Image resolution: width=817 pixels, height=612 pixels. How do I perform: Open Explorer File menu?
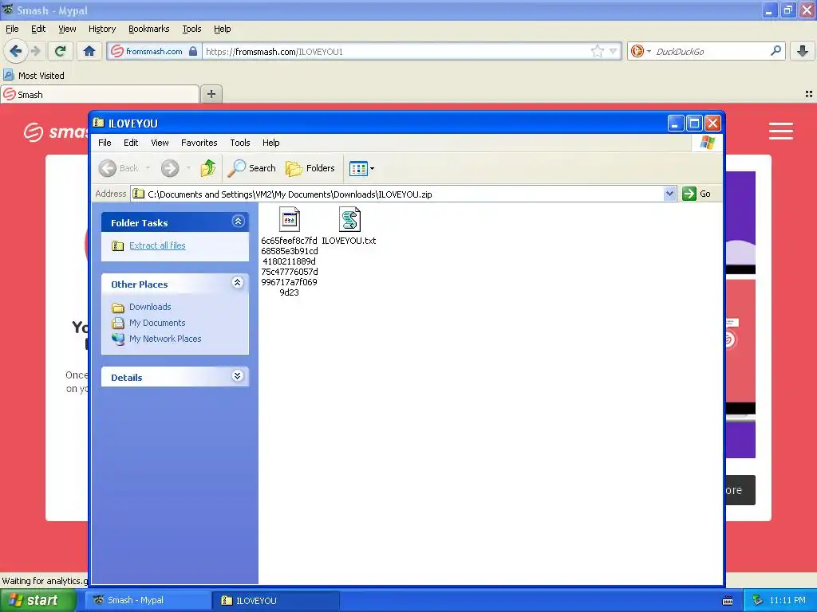(x=105, y=143)
